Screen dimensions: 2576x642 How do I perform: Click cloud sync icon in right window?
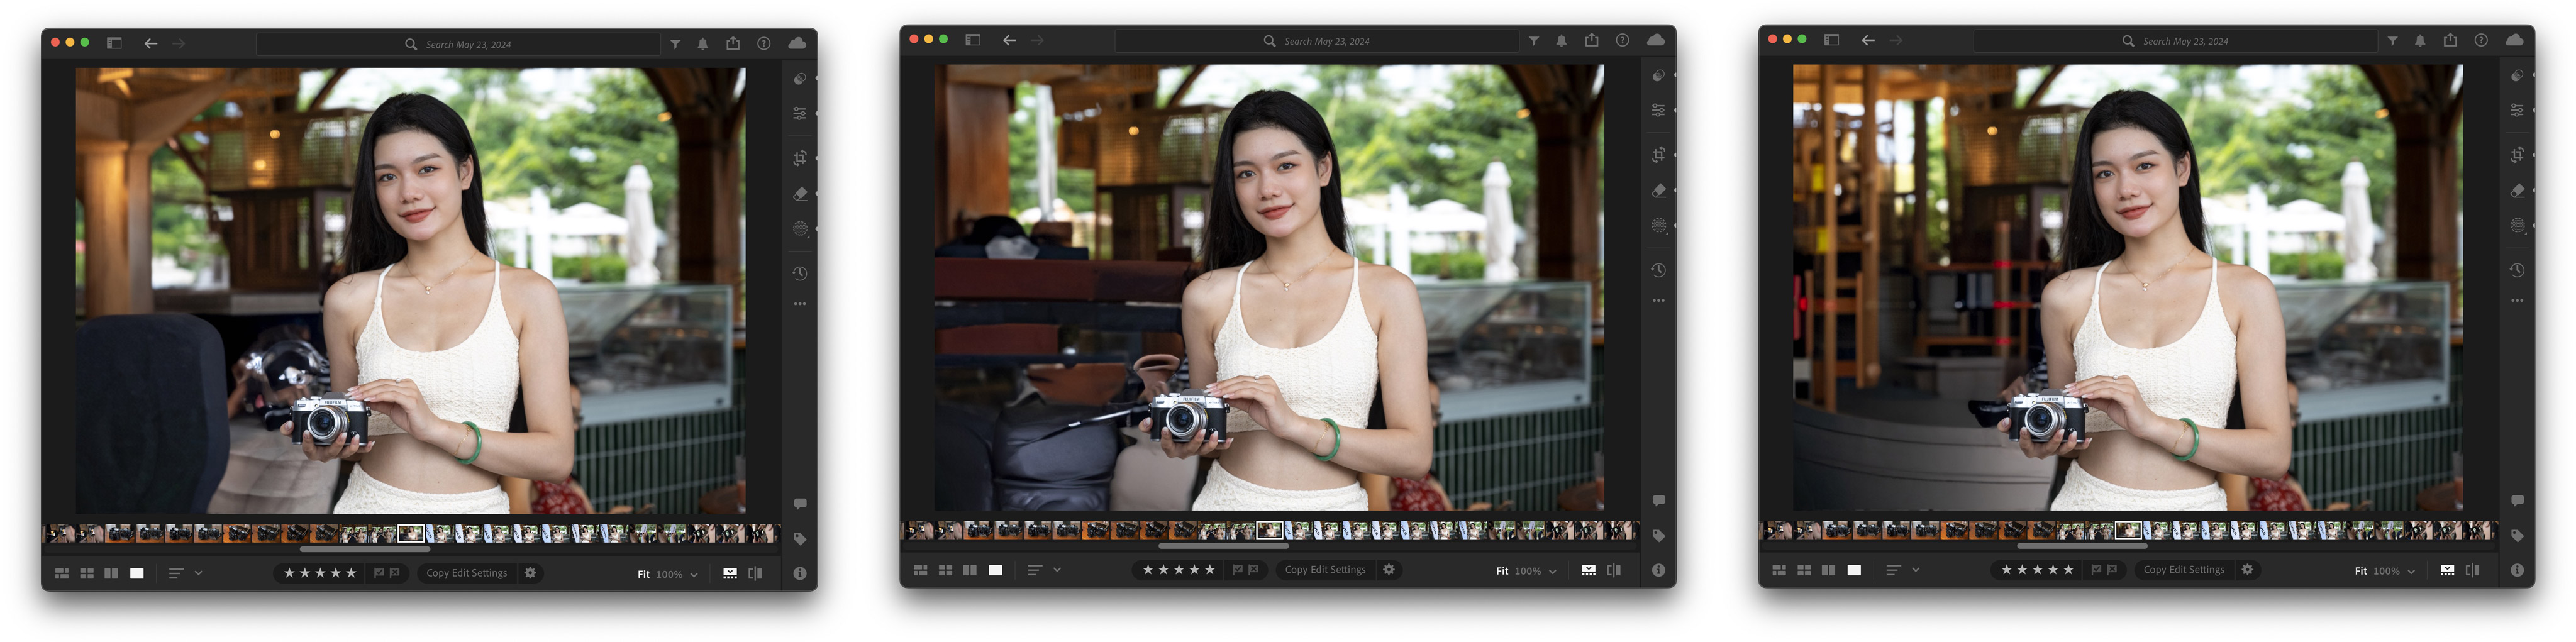(2514, 40)
